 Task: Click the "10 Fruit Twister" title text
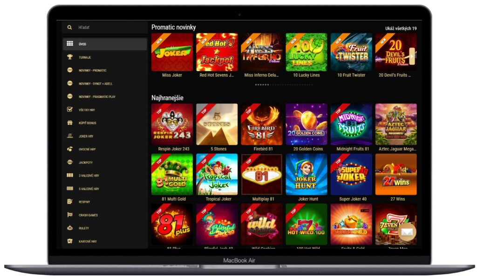coord(351,75)
